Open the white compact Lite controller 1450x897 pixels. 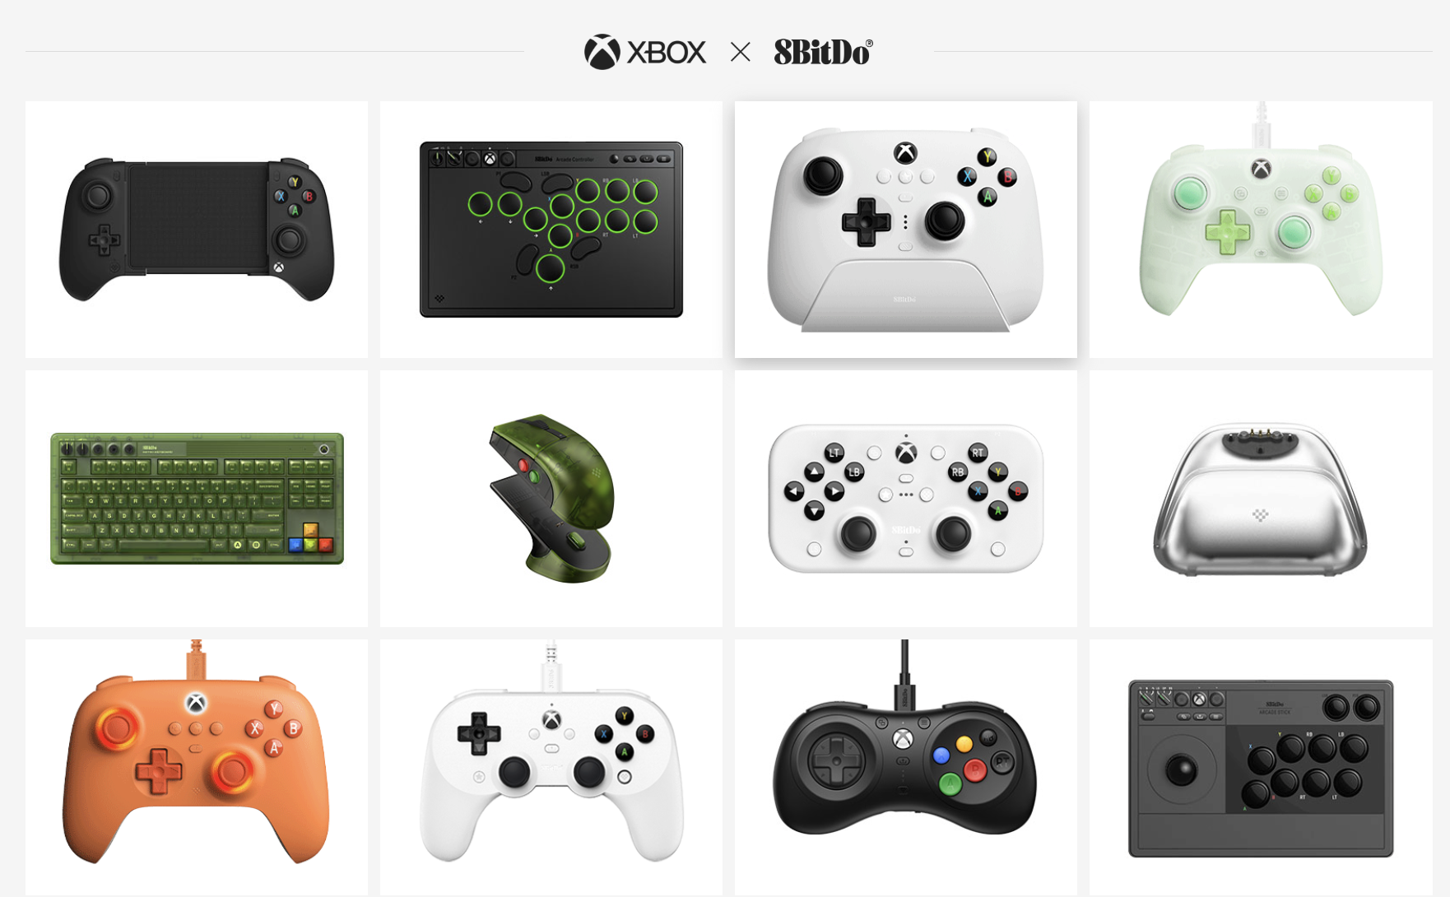point(906,499)
